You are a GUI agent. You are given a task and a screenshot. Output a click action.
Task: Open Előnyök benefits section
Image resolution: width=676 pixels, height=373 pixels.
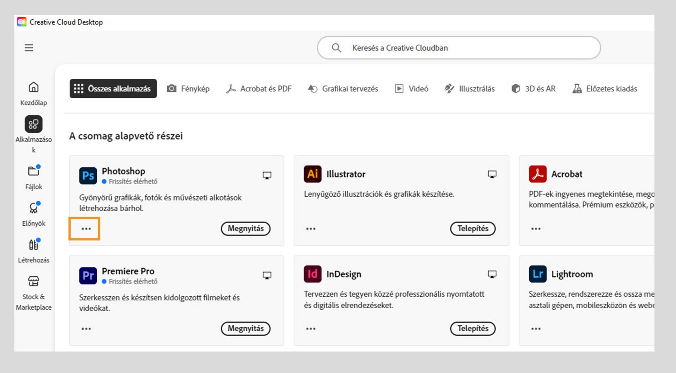(x=33, y=208)
